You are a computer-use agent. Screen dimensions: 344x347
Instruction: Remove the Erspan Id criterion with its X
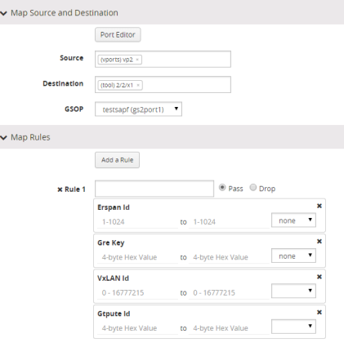[319, 206]
